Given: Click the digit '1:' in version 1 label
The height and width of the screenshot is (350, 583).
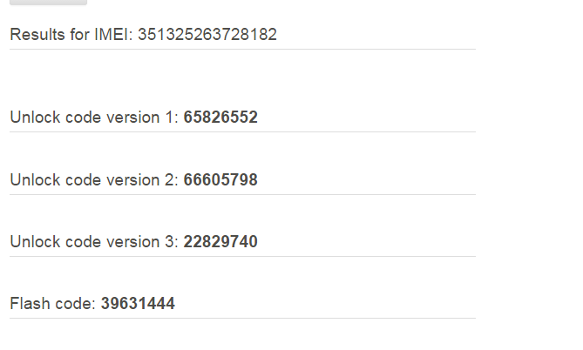Looking at the screenshot, I should tap(172, 117).
